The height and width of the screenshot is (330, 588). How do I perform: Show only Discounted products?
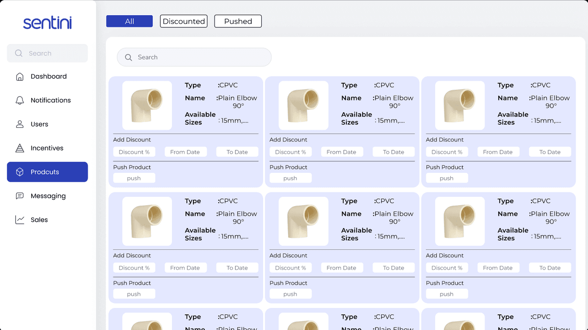click(184, 21)
